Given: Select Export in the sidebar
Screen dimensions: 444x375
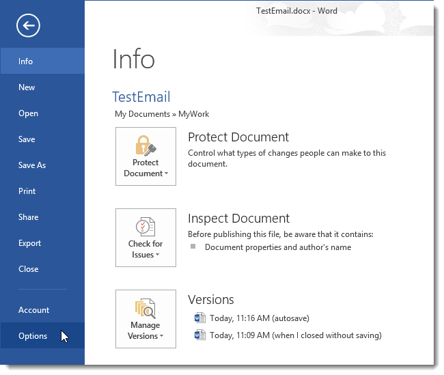Looking at the screenshot, I should tap(29, 243).
